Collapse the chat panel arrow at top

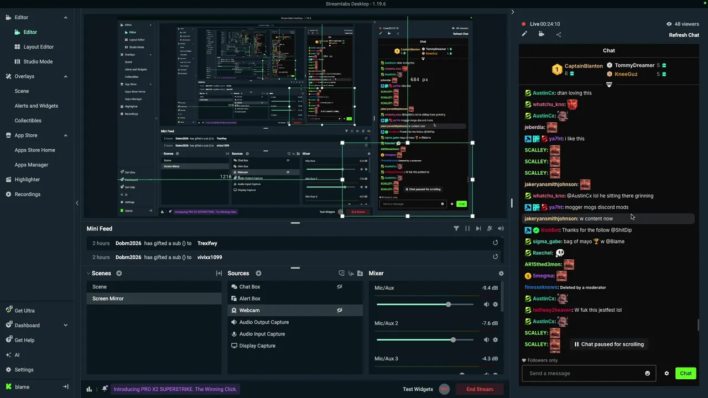pos(513,12)
